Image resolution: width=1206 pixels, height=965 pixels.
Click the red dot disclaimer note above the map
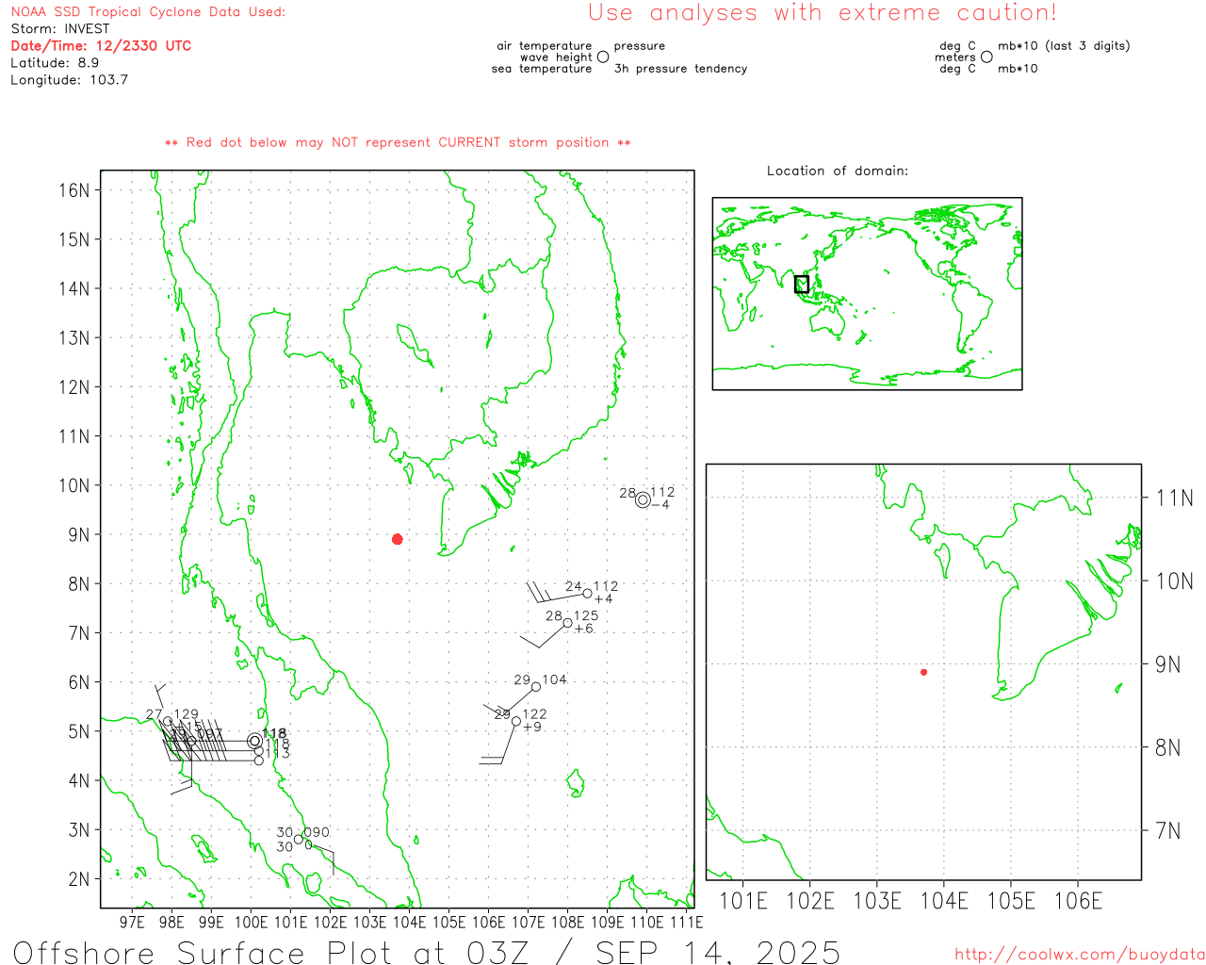(x=398, y=142)
